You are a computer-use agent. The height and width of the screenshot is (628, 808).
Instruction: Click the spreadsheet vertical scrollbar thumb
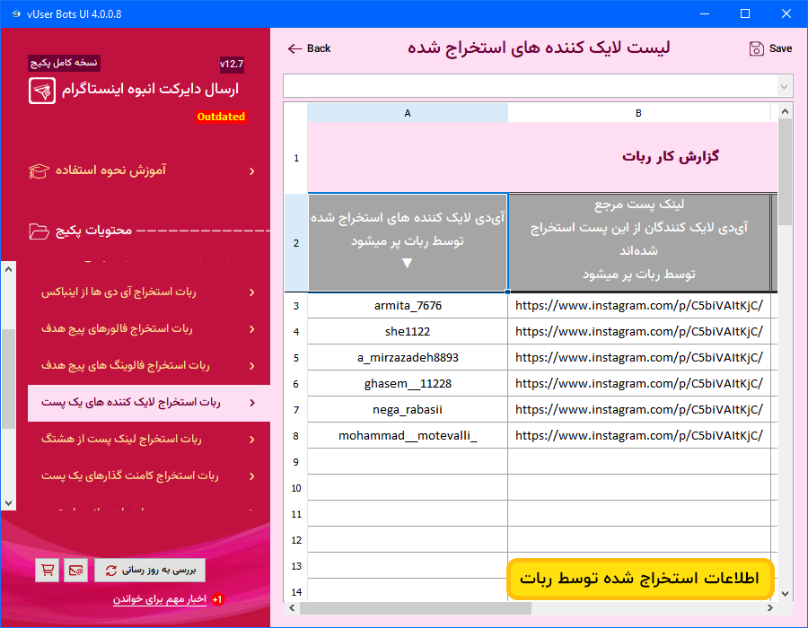pos(785,171)
